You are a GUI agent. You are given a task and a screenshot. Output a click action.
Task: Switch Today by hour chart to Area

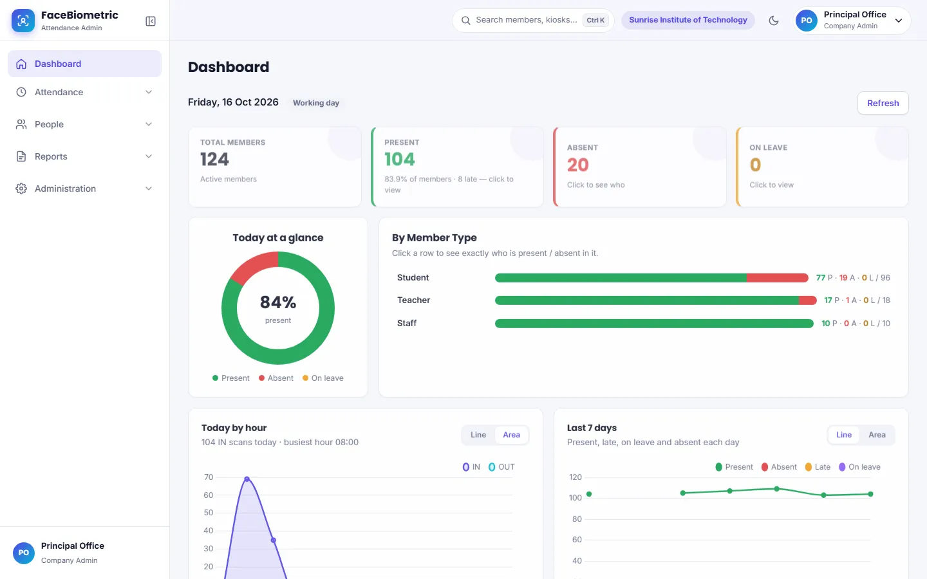click(512, 435)
